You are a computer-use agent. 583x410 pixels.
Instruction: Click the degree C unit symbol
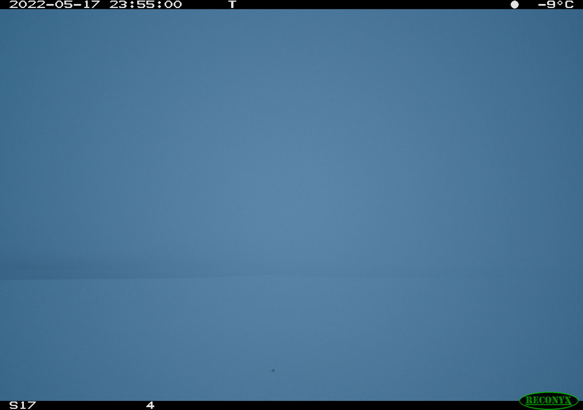565,5
